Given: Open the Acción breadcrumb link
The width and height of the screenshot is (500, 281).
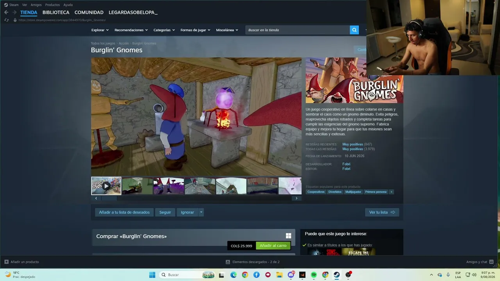Looking at the screenshot, I should pyautogui.click(x=123, y=43).
